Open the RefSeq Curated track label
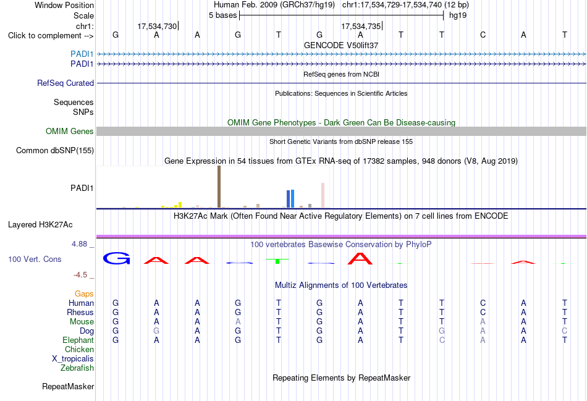Screen dimensions: 587x401 (x=65, y=83)
